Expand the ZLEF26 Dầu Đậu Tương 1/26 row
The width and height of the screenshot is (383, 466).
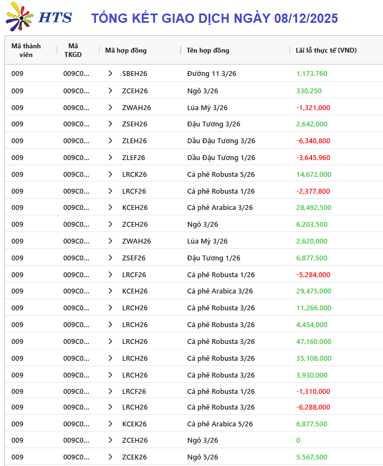111,157
